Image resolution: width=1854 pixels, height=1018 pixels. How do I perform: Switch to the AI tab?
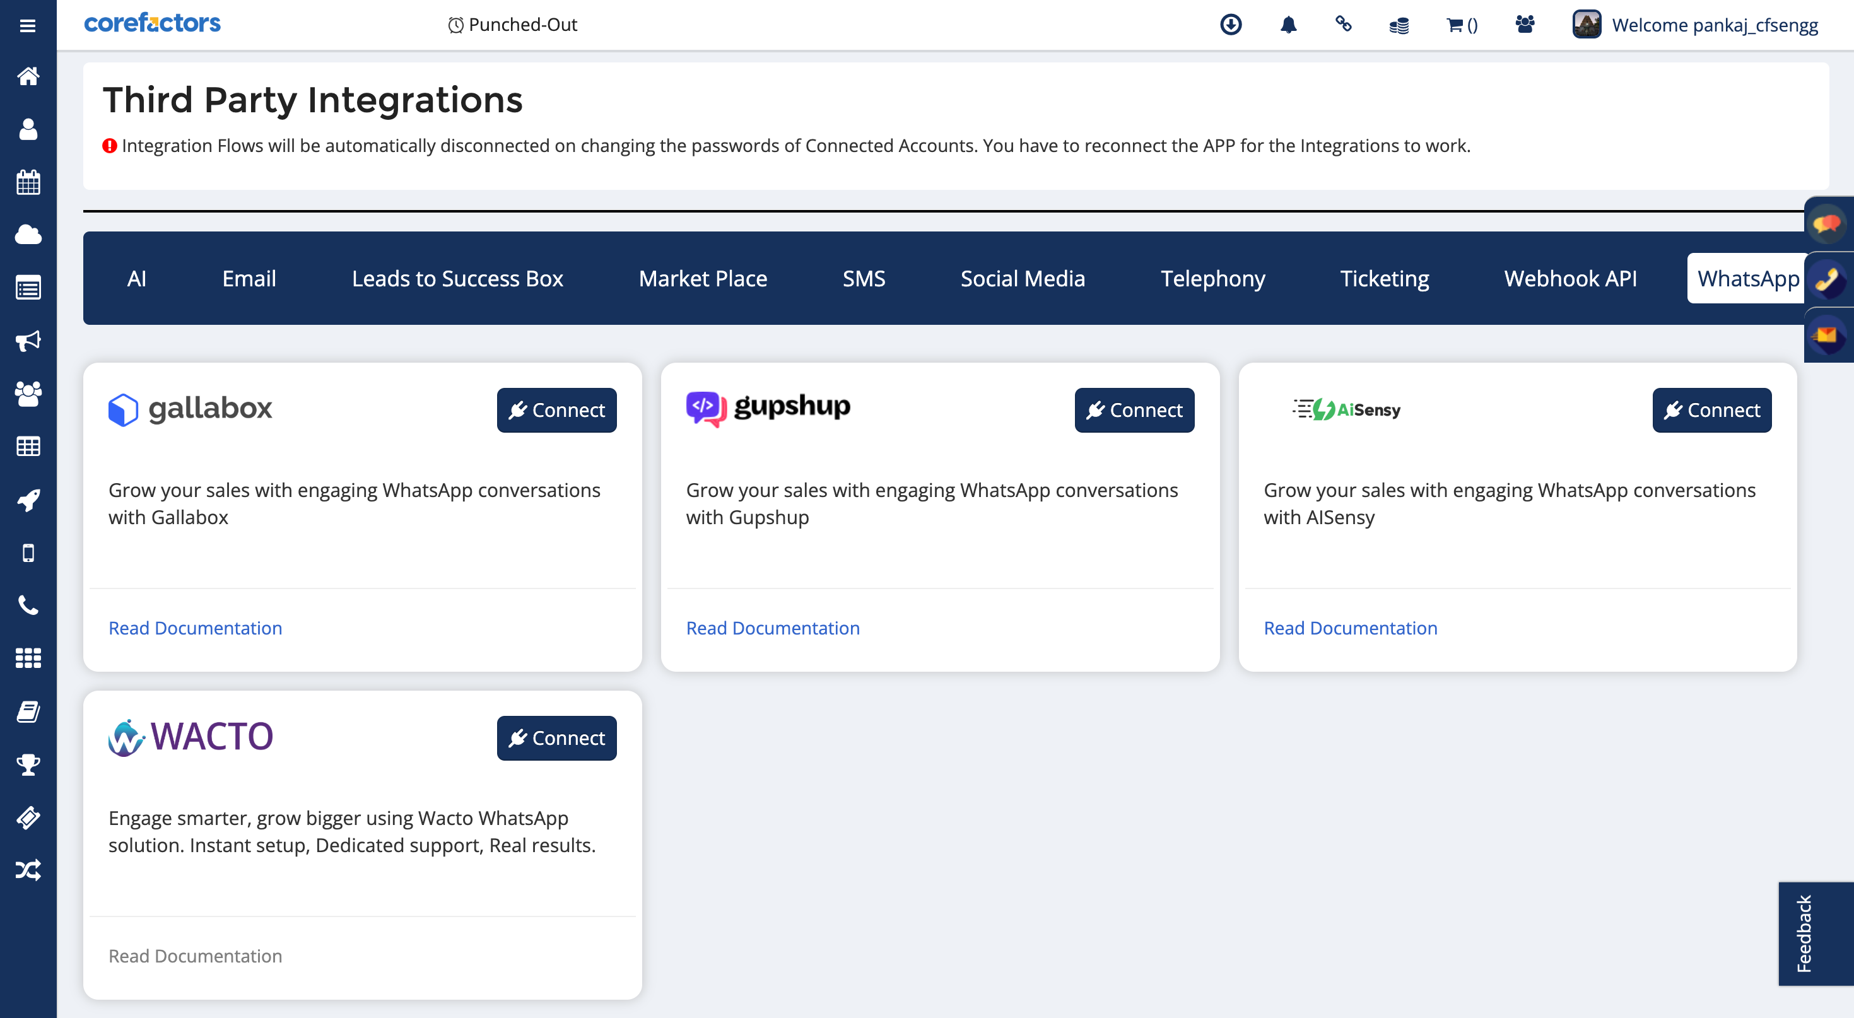[x=136, y=278]
